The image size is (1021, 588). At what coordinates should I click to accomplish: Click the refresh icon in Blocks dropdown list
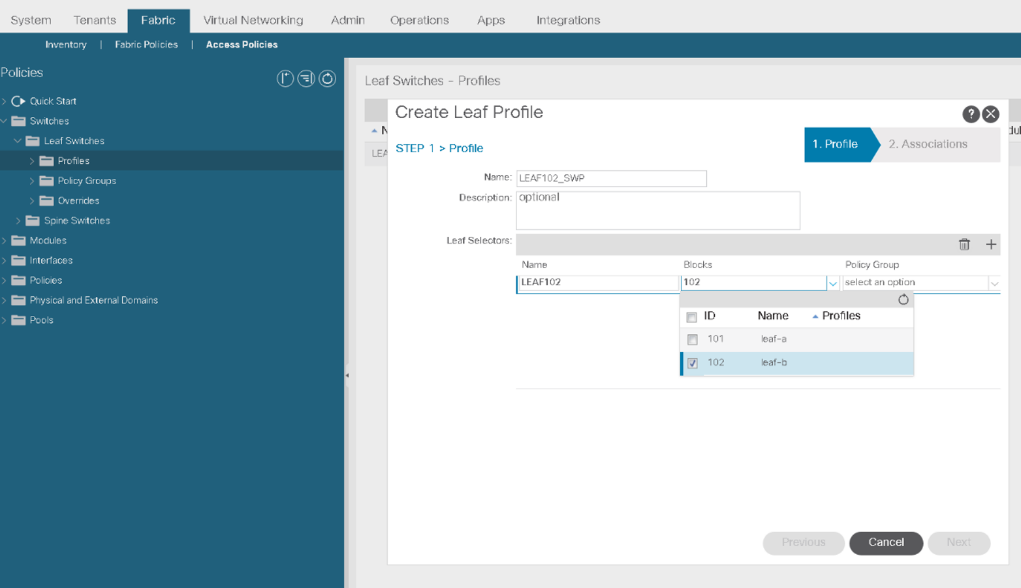pyautogui.click(x=903, y=300)
